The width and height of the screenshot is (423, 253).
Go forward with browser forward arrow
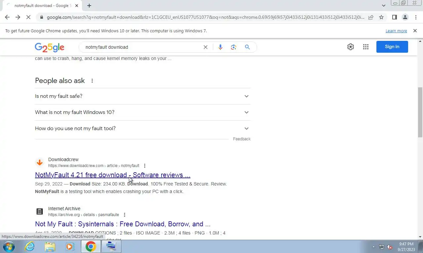[18, 17]
